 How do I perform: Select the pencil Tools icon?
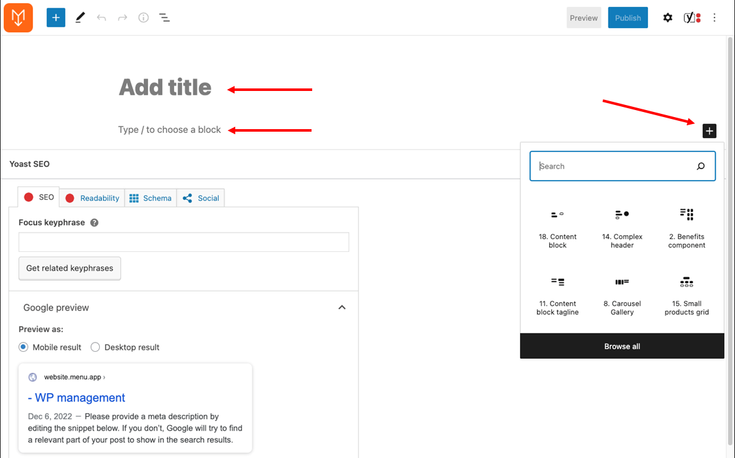(80, 18)
